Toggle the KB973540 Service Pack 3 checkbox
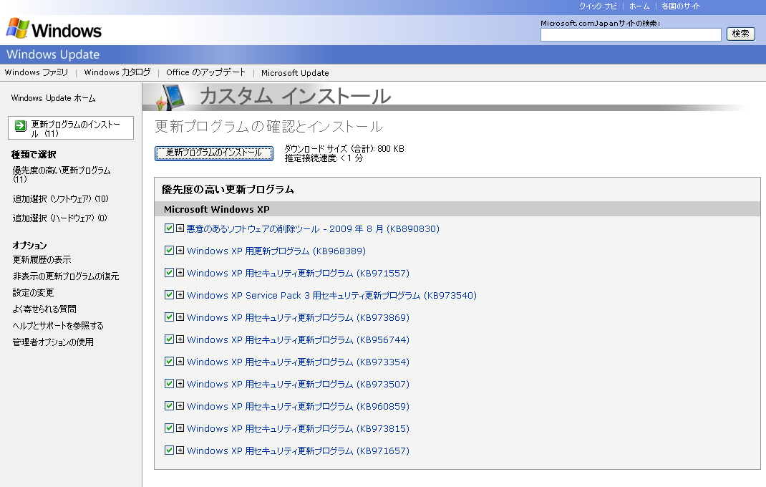This screenshot has width=766, height=487. click(x=169, y=294)
